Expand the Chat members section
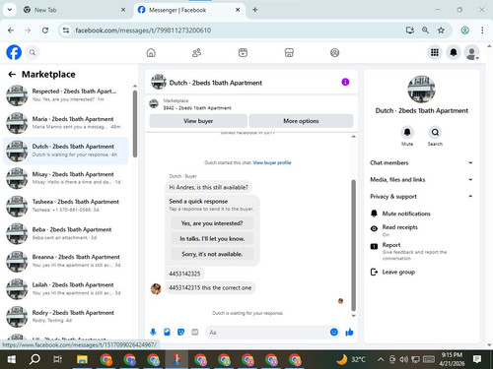Viewport: 493px width, 369px height. coord(421,162)
